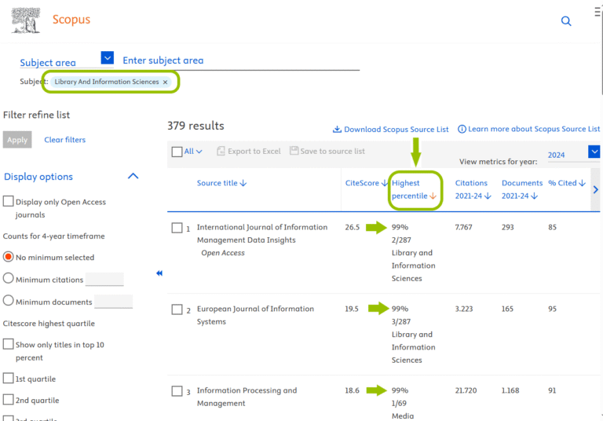This screenshot has height=421, width=603.
Task: Click the search magnifier icon
Action: point(566,21)
